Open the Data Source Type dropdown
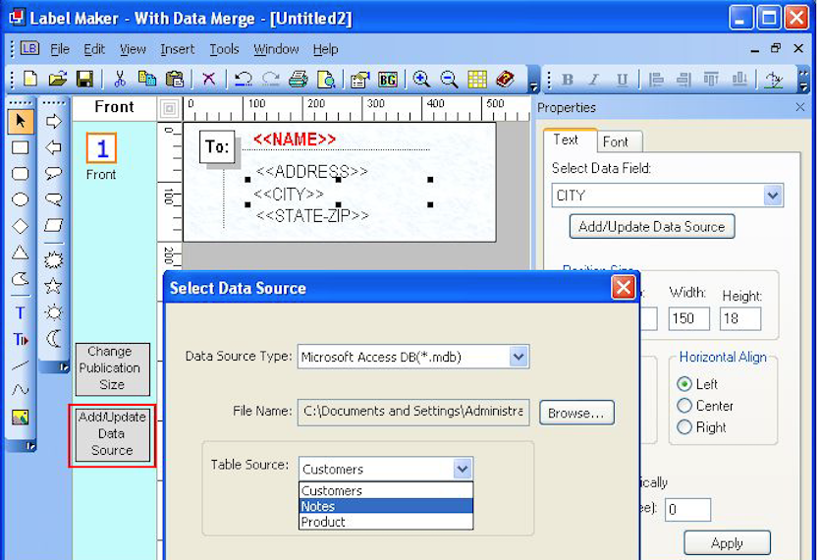The height and width of the screenshot is (560, 820). (518, 357)
